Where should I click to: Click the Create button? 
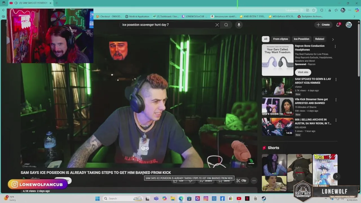click(323, 25)
